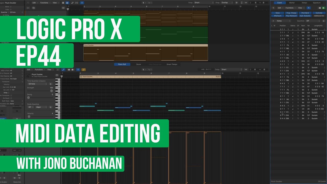Switch to Event tab in list editor
The height and width of the screenshot is (184, 327).
coord(279,3)
